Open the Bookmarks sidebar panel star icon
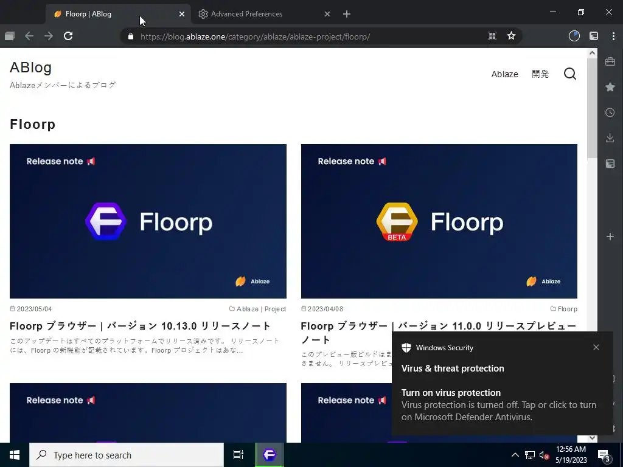 click(x=610, y=87)
